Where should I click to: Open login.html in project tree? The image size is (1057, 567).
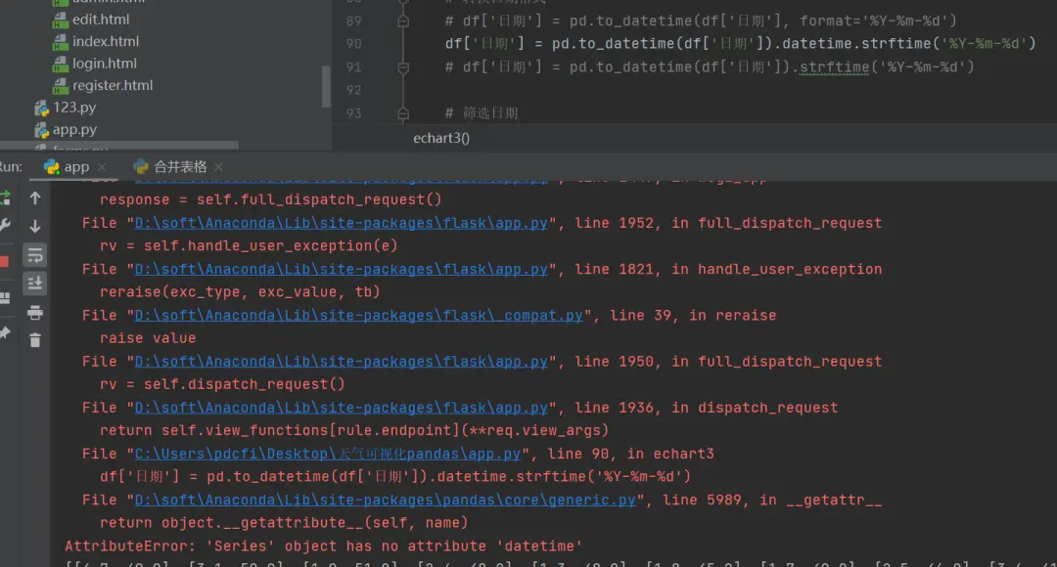click(x=105, y=64)
